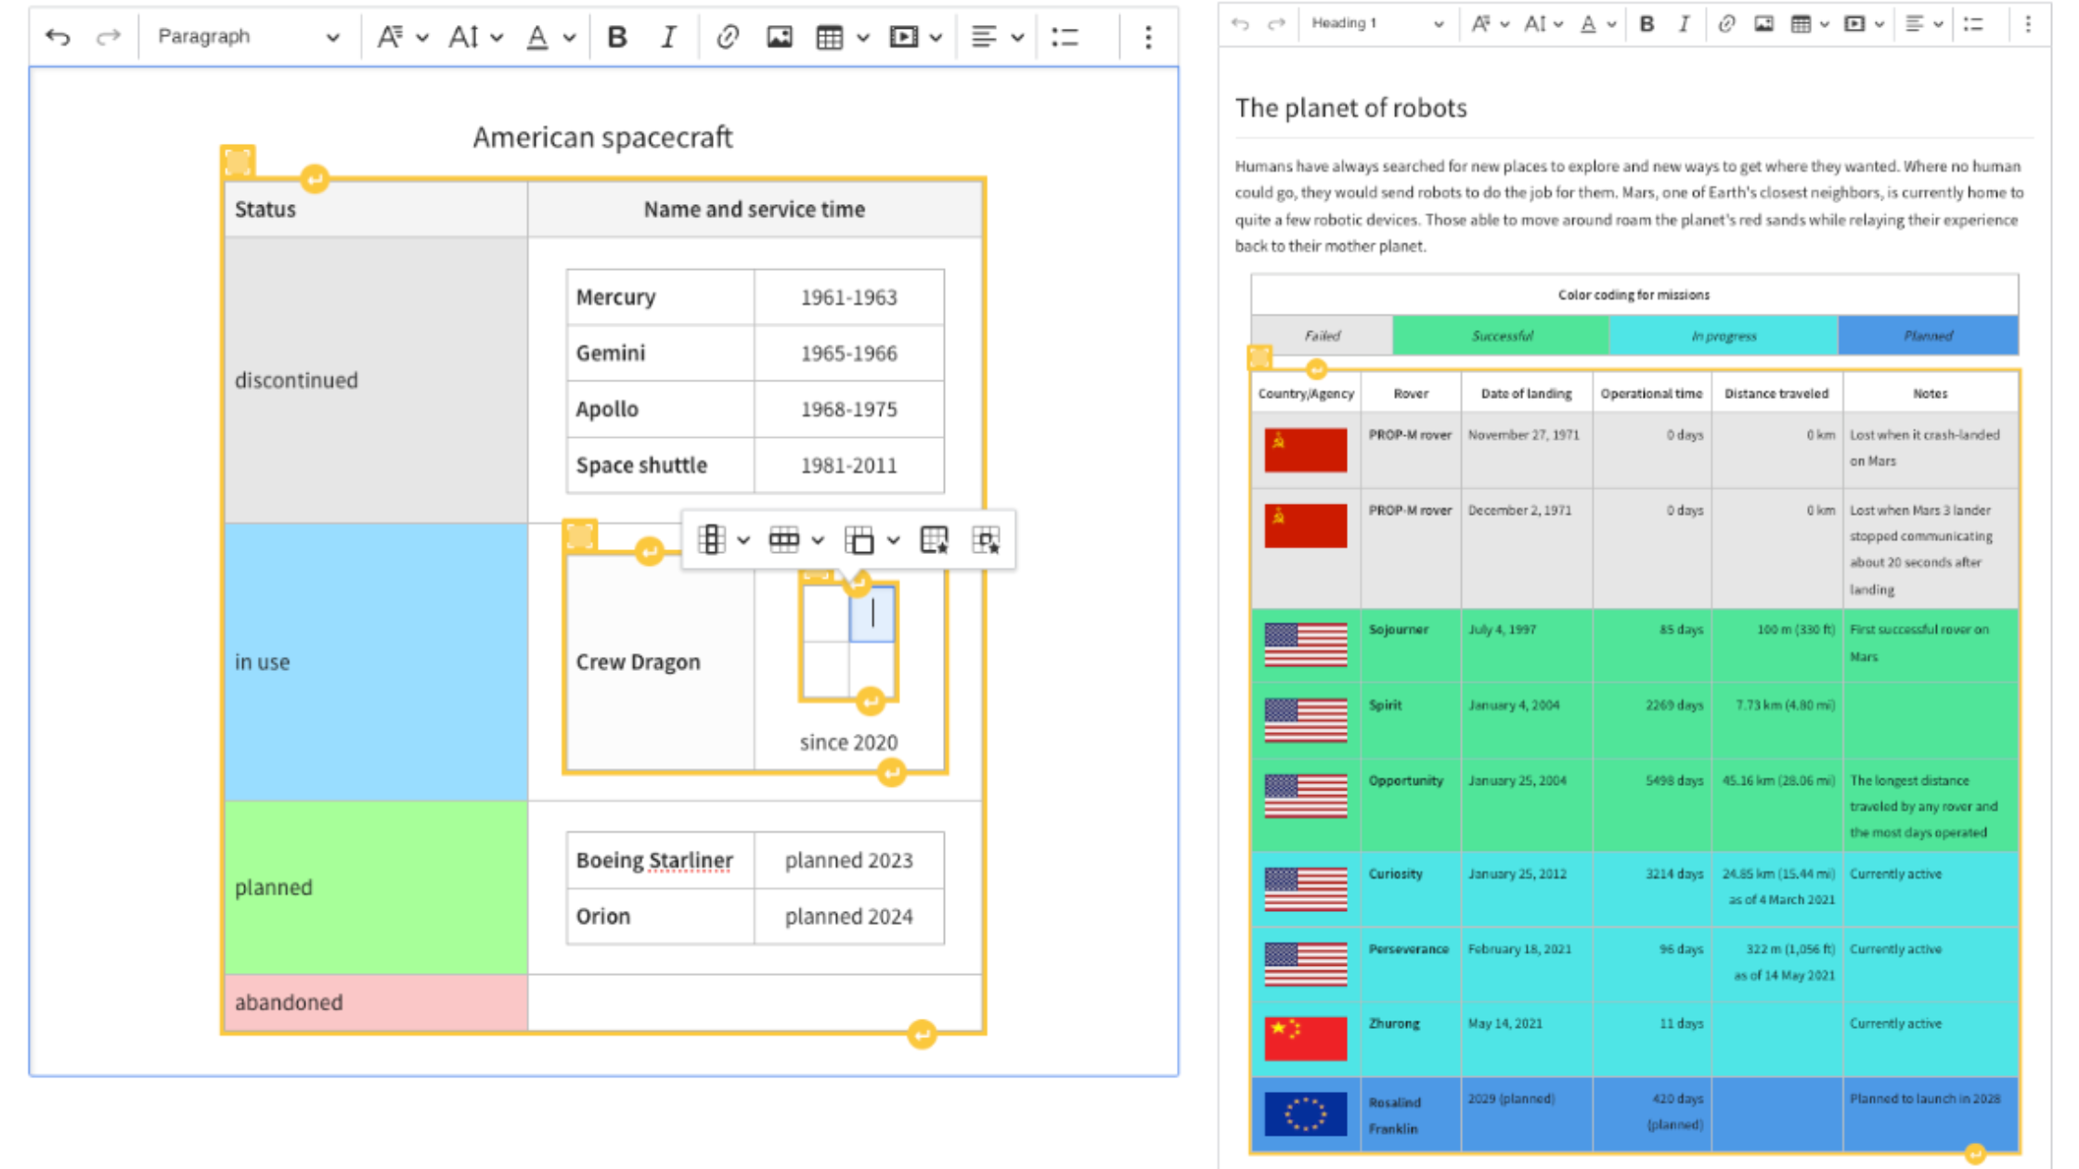The image size is (2079, 1169).
Task: Open insert table dropdown in left editor
Action: click(842, 37)
